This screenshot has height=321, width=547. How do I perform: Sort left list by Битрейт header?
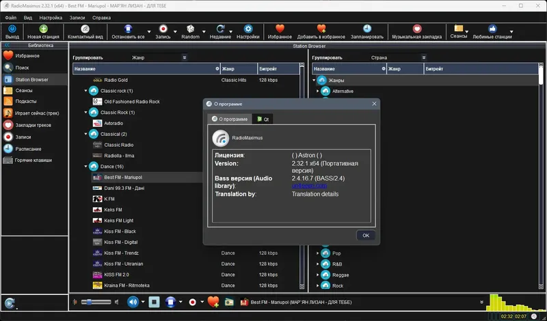coord(278,69)
